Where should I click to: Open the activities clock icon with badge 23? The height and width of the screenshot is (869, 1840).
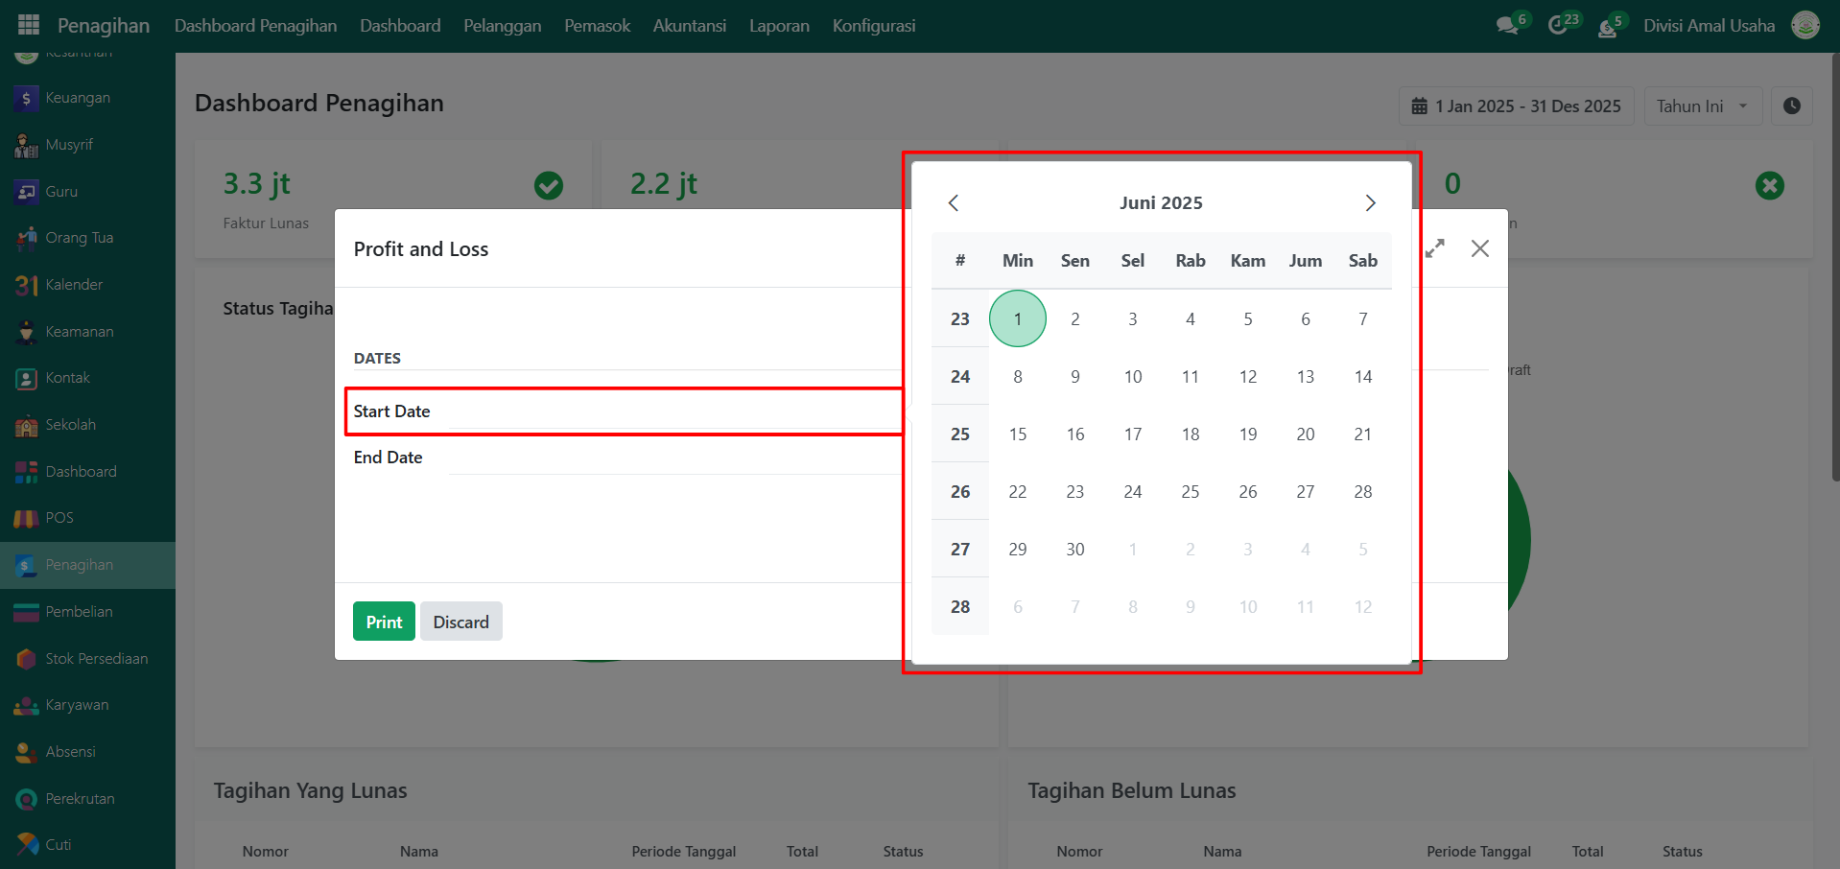1558,26
